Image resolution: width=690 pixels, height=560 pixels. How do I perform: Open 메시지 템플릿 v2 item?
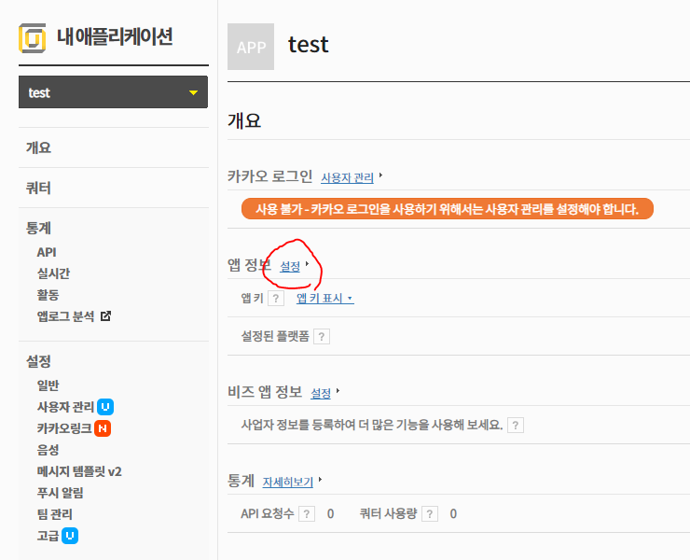coord(79,471)
